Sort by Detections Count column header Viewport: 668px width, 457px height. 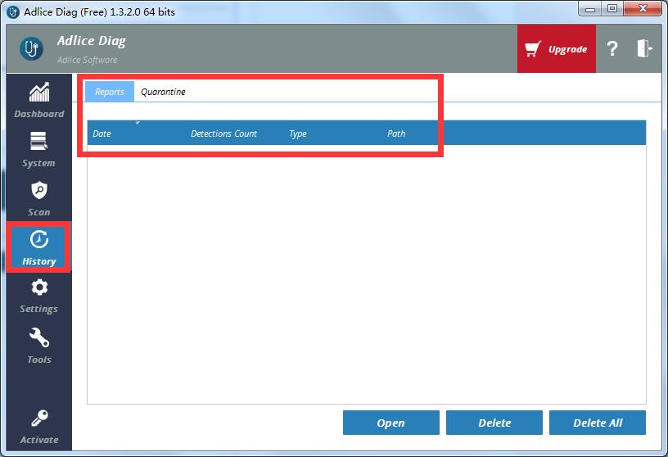point(234,133)
